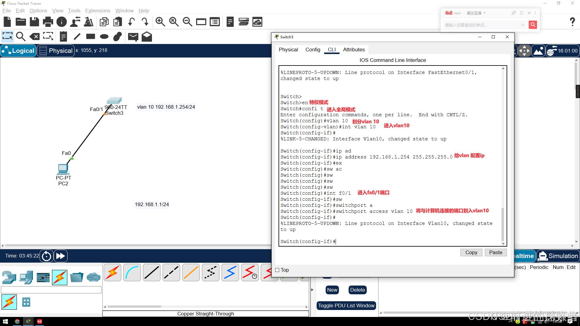Screen dimensions: 580x326
Task: Zoom in on the workspace
Action: point(160,22)
